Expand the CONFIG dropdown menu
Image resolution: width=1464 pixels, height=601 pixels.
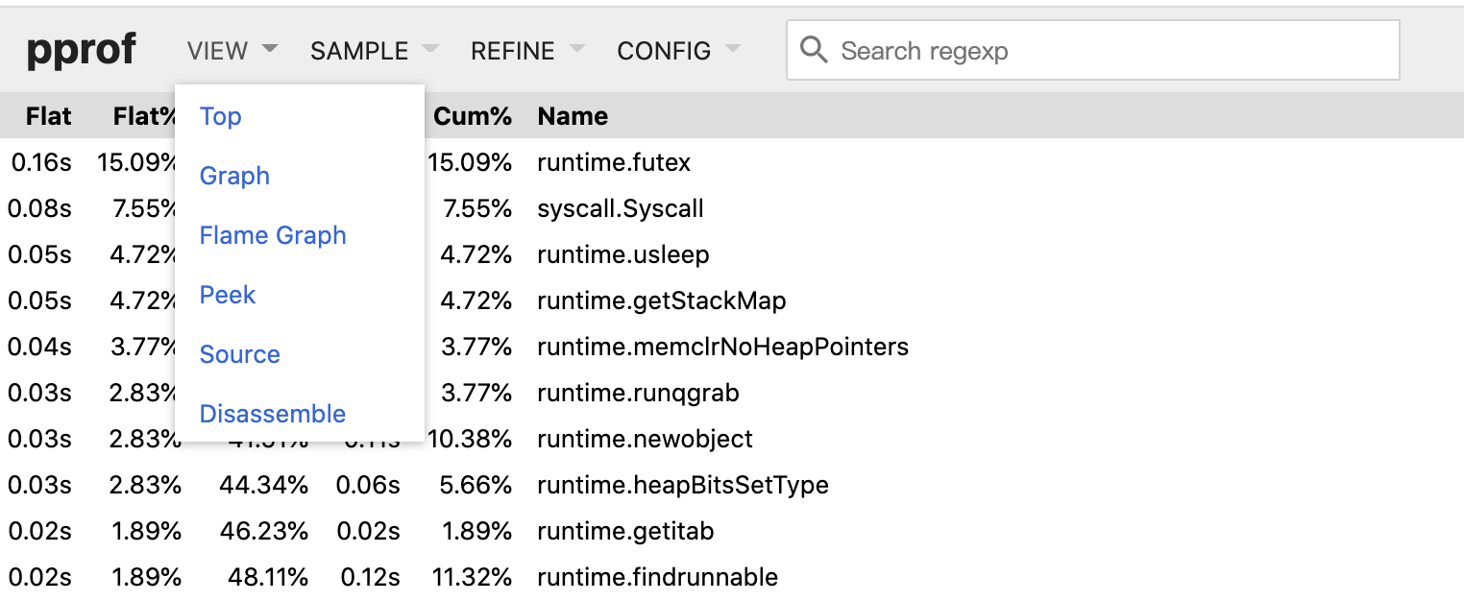point(677,51)
